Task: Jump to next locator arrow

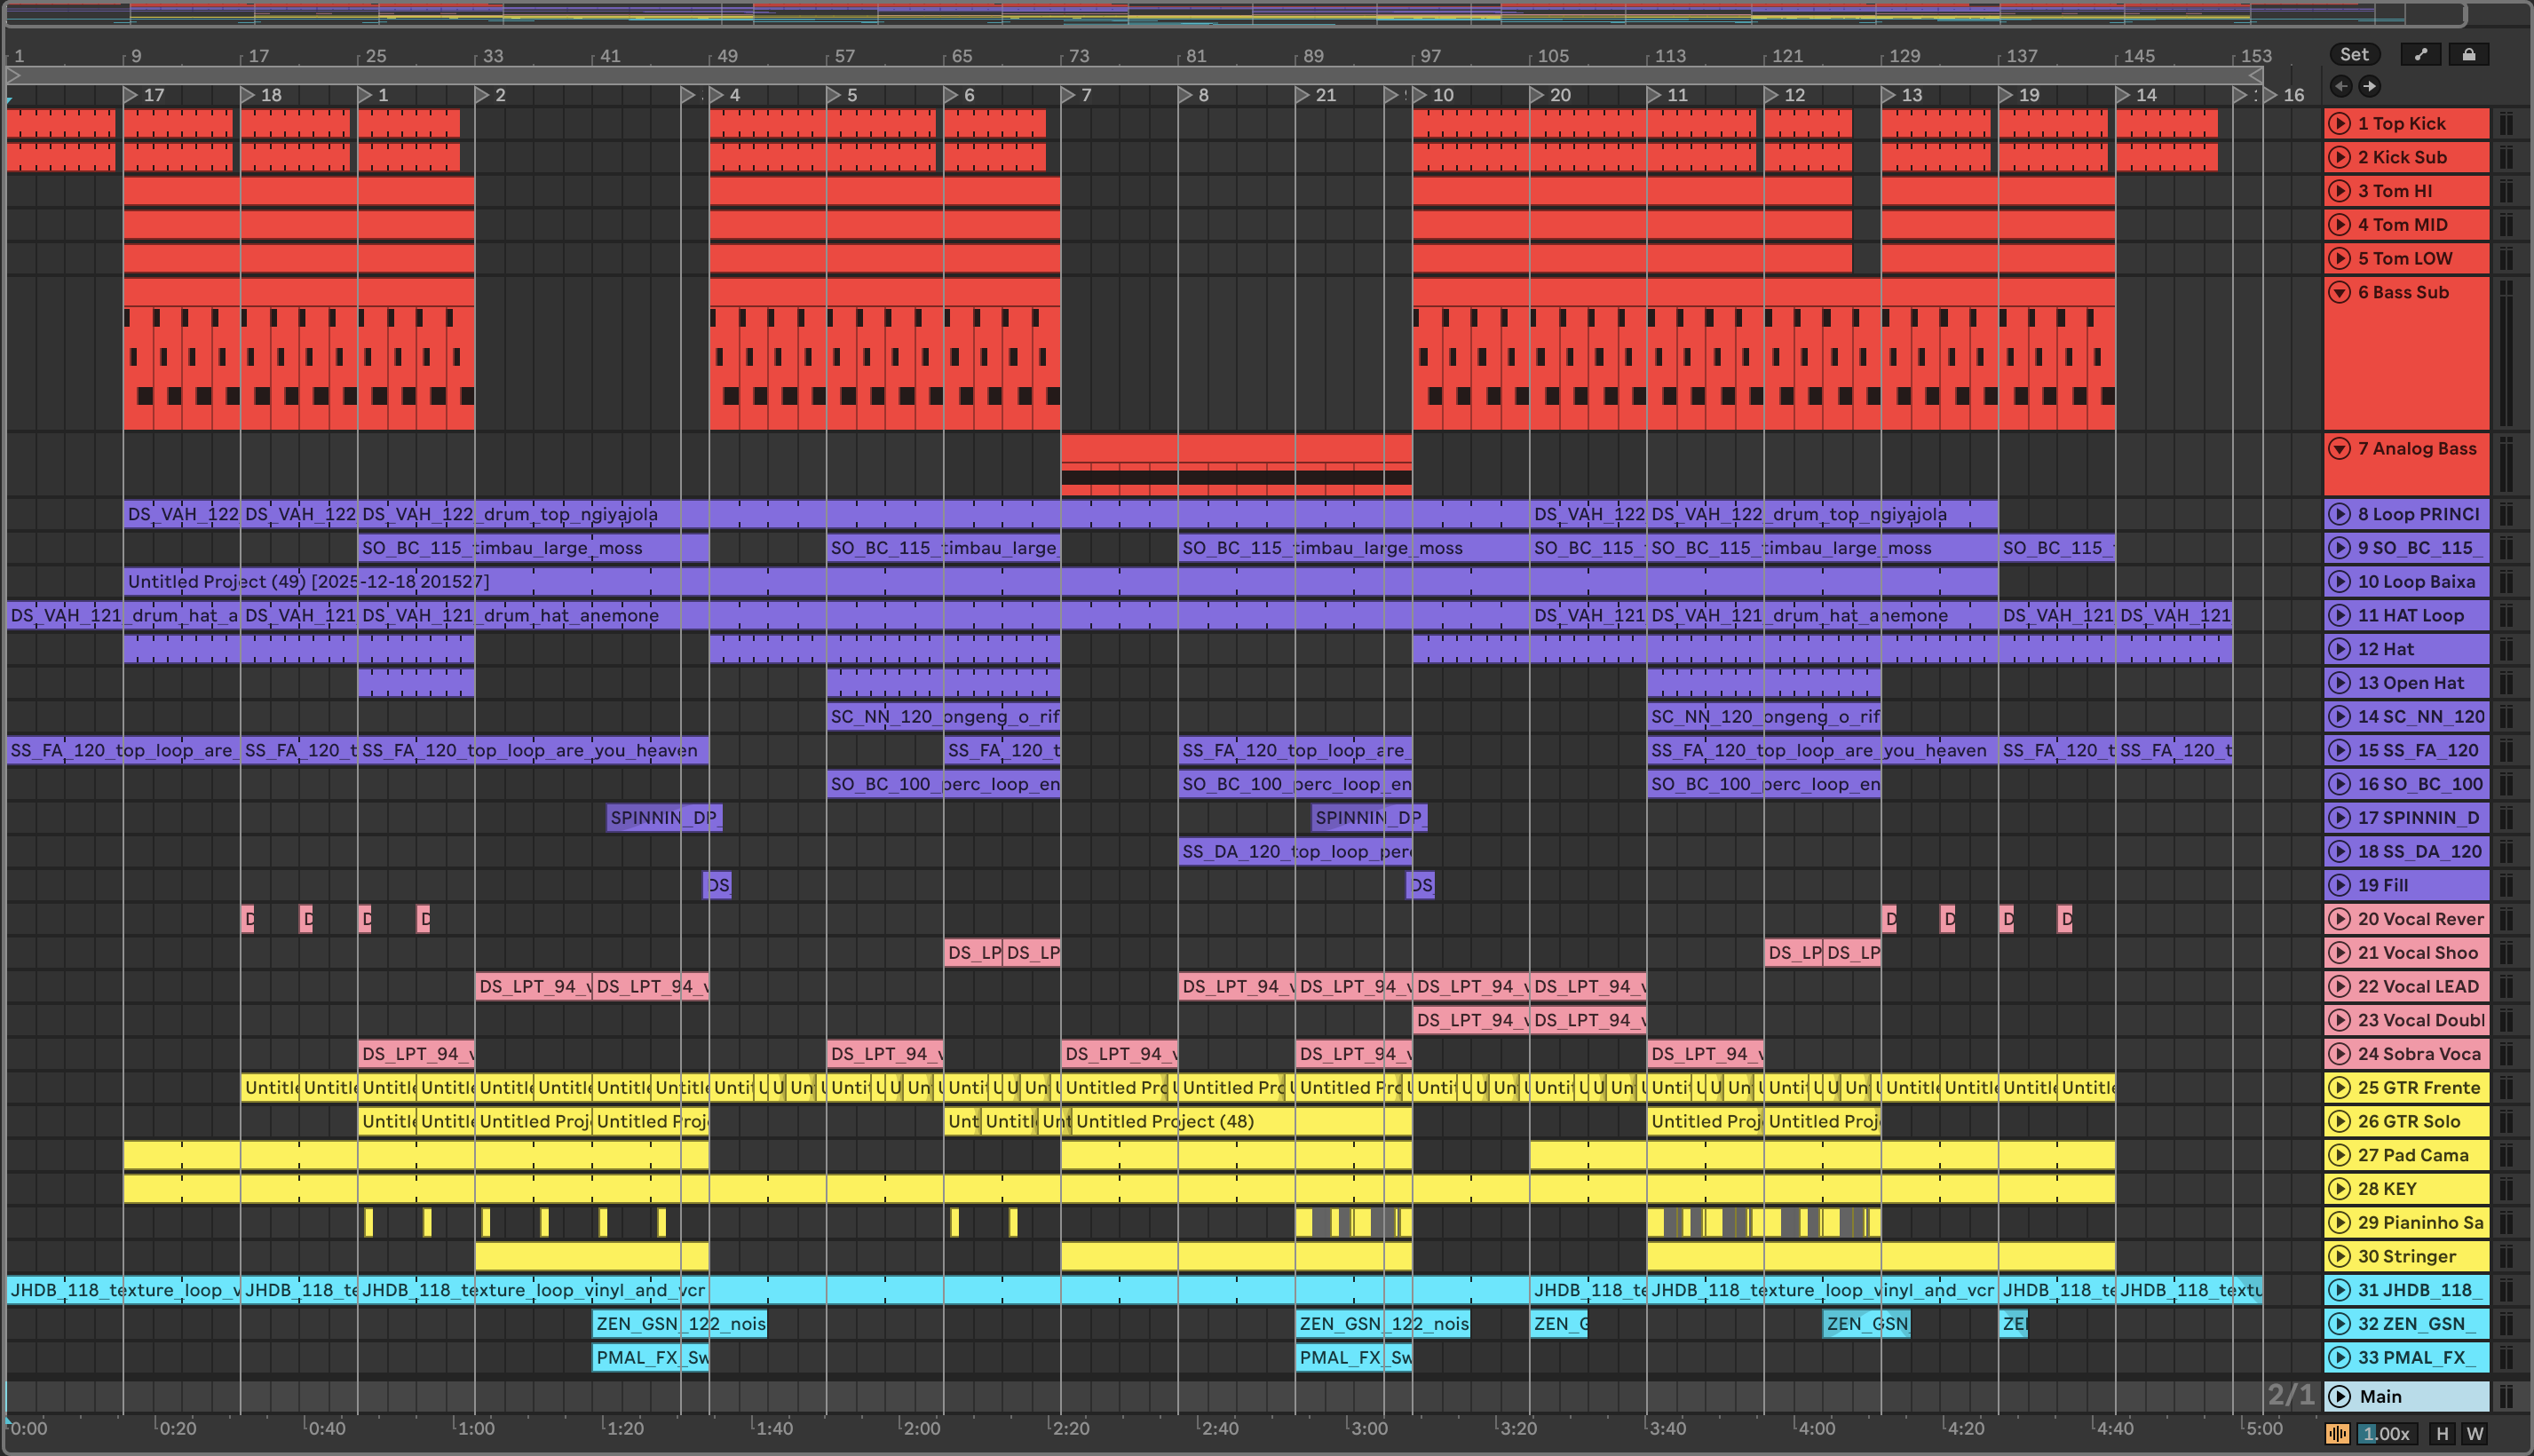Action: (x=2369, y=86)
